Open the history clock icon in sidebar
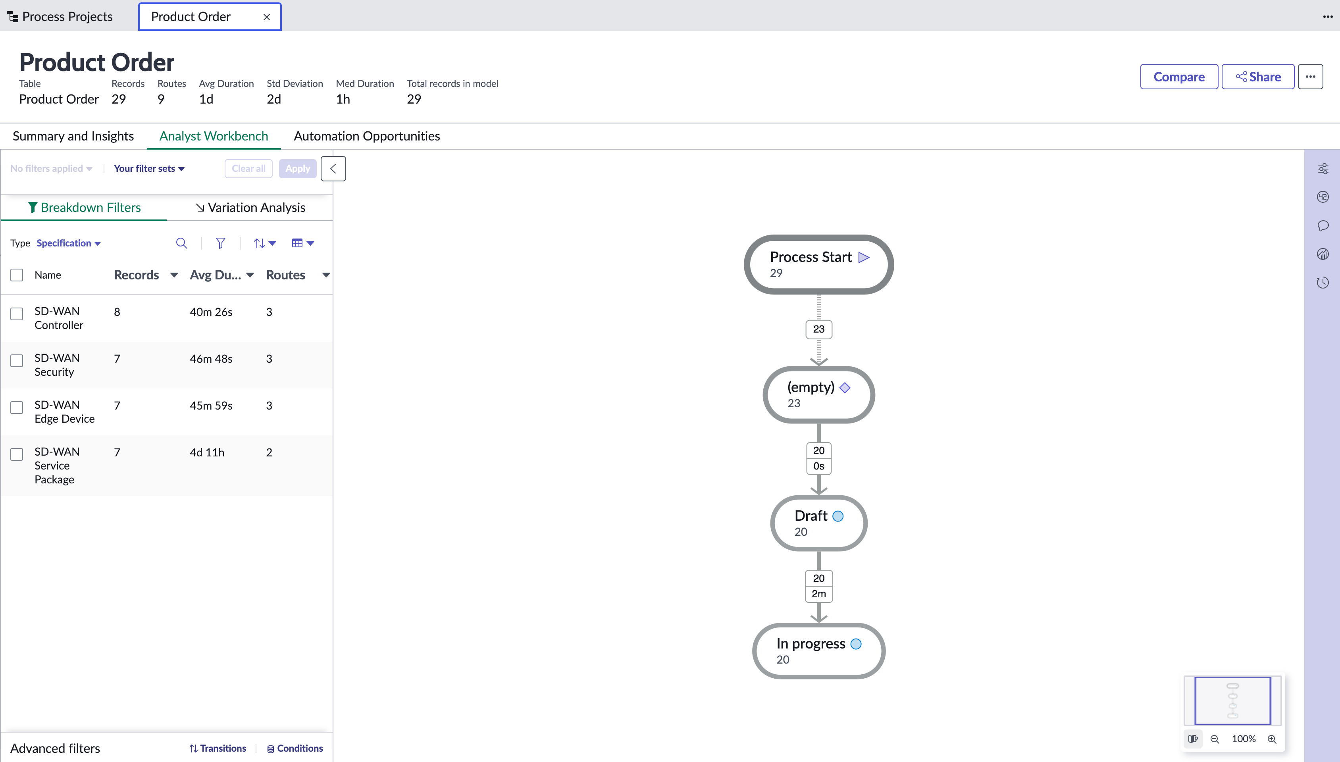This screenshot has width=1340, height=762. (x=1323, y=283)
